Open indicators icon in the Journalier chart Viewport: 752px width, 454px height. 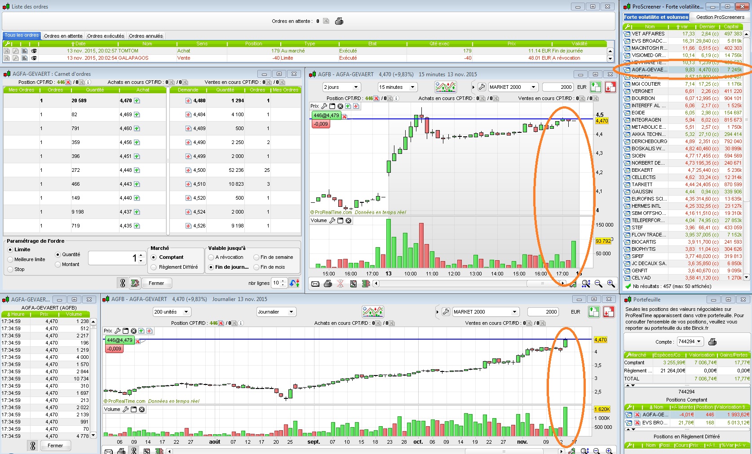[x=373, y=312]
